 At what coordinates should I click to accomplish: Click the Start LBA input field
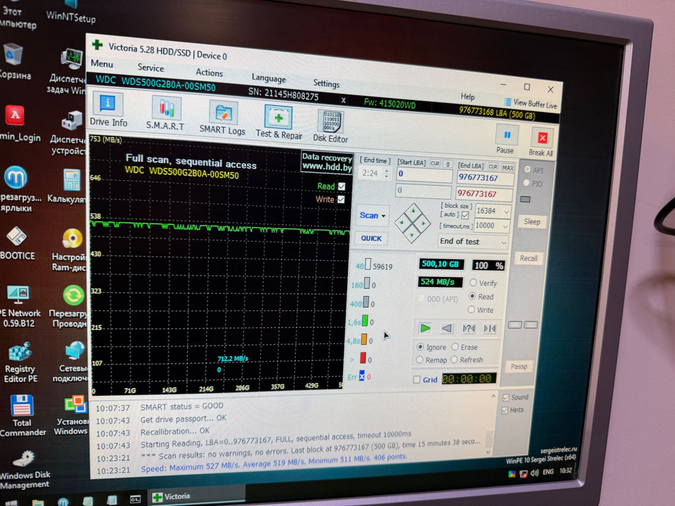pyautogui.click(x=424, y=175)
